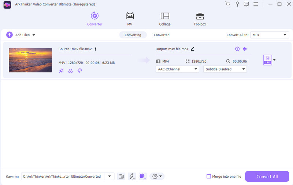The image size is (293, 185).
Task: Open output media info icon
Action: (237, 49)
